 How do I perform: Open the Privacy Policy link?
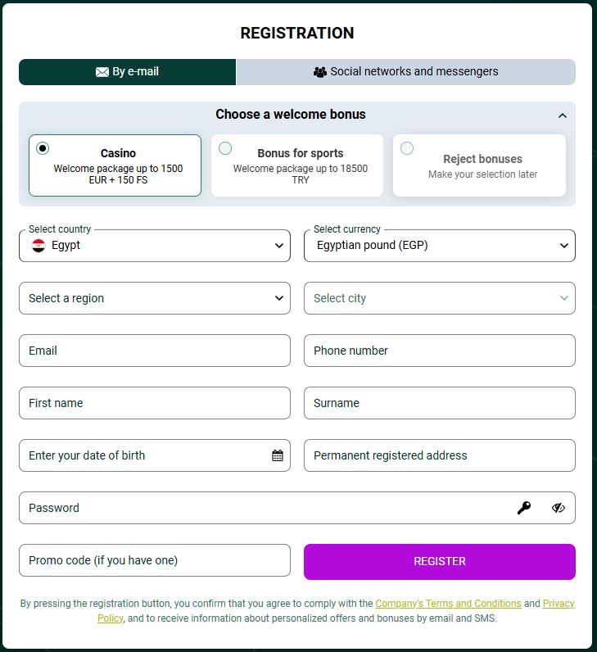[559, 604]
